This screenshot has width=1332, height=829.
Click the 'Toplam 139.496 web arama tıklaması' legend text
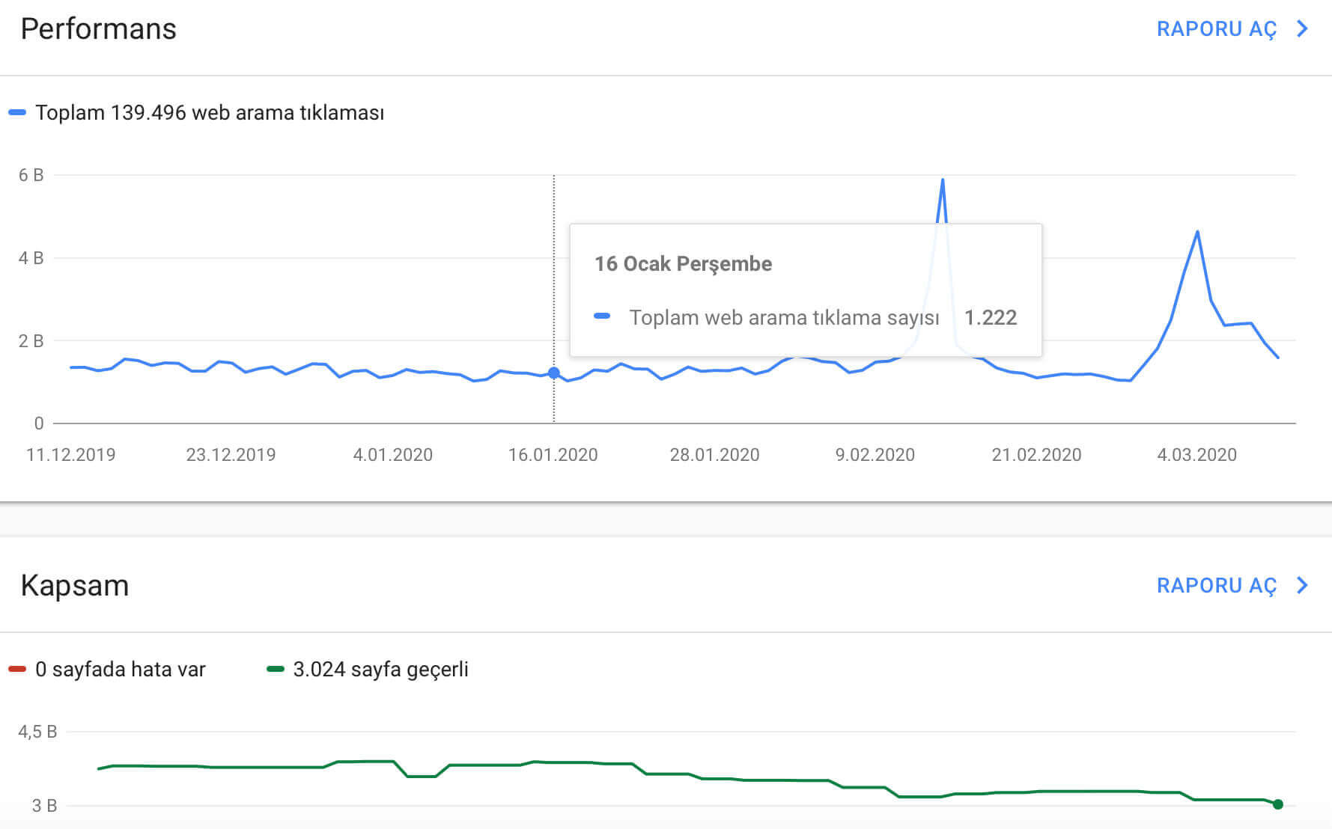(x=210, y=113)
